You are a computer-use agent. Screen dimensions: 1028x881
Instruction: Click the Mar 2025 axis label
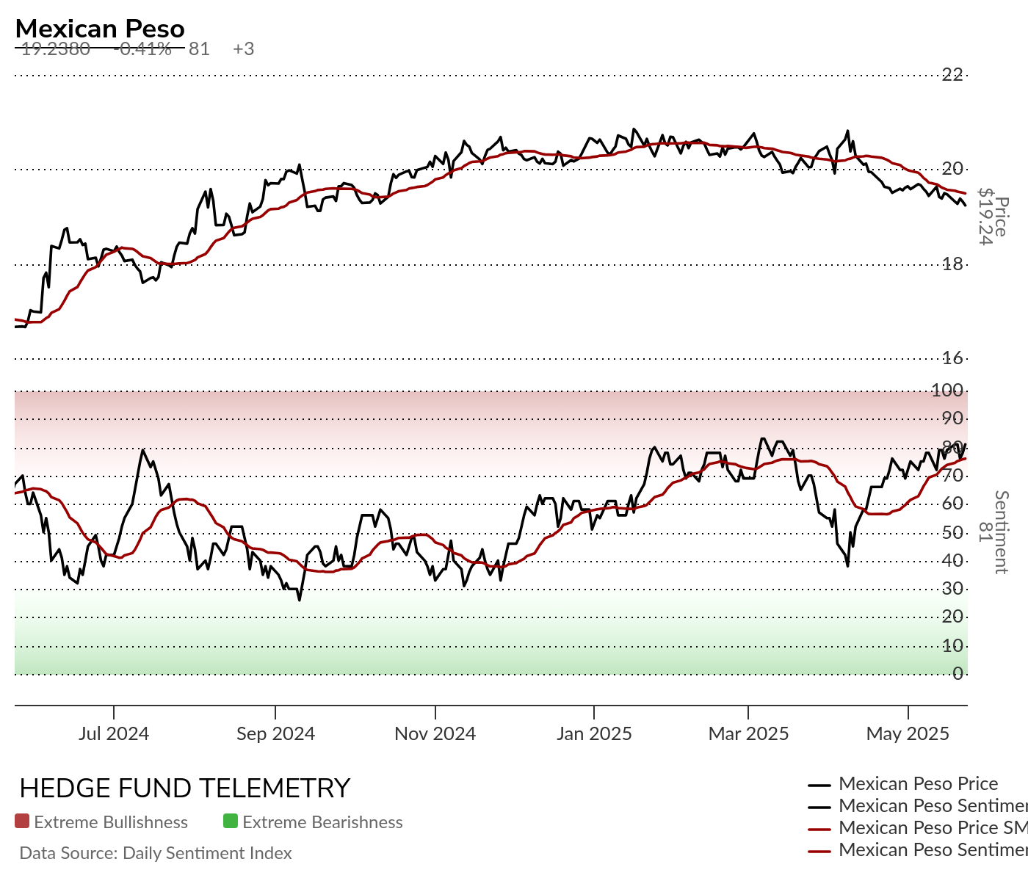(x=748, y=733)
